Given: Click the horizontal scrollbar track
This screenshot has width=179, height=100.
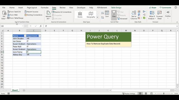Looking at the screenshot, I should tap(141, 90).
